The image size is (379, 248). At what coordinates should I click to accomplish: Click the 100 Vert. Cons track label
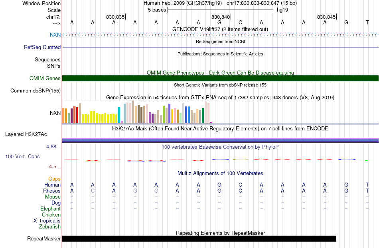(22, 156)
